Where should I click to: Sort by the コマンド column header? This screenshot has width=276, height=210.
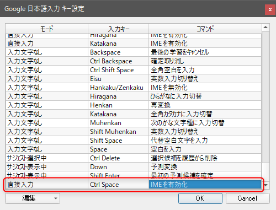click(x=205, y=29)
